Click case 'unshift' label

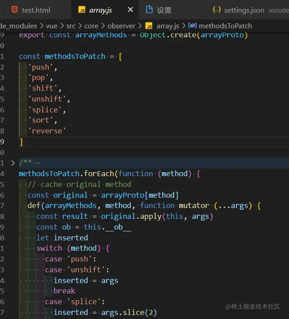(x=77, y=270)
